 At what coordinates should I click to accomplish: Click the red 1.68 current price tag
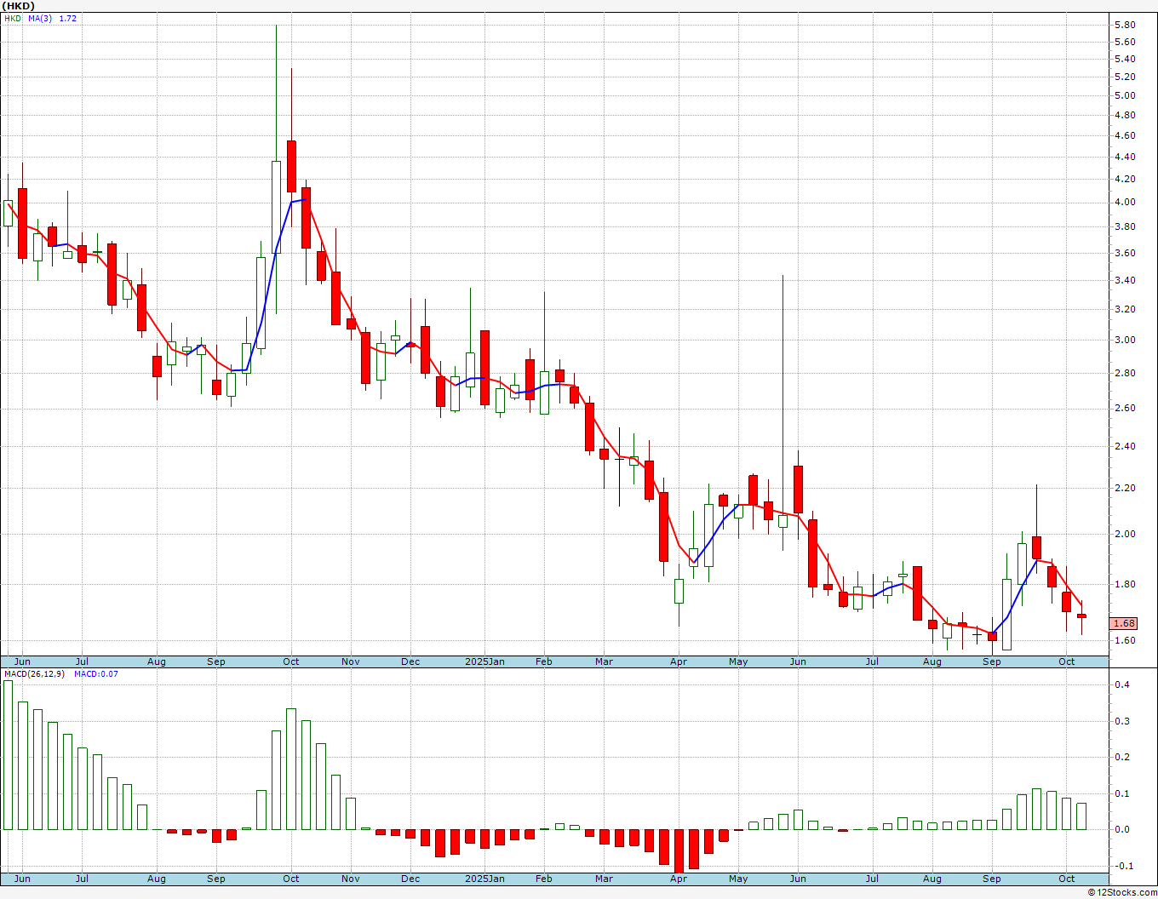1124,623
